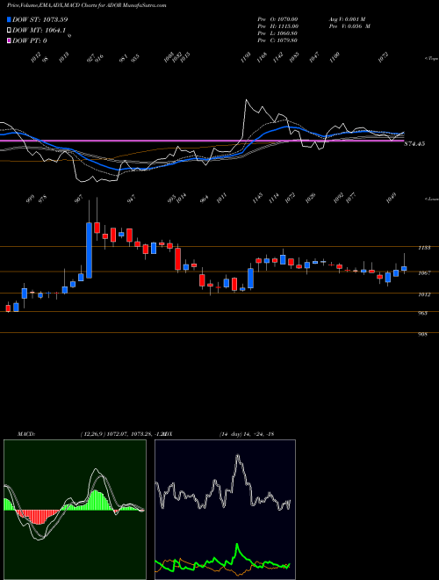Click the green ADX line spike

coord(237,545)
